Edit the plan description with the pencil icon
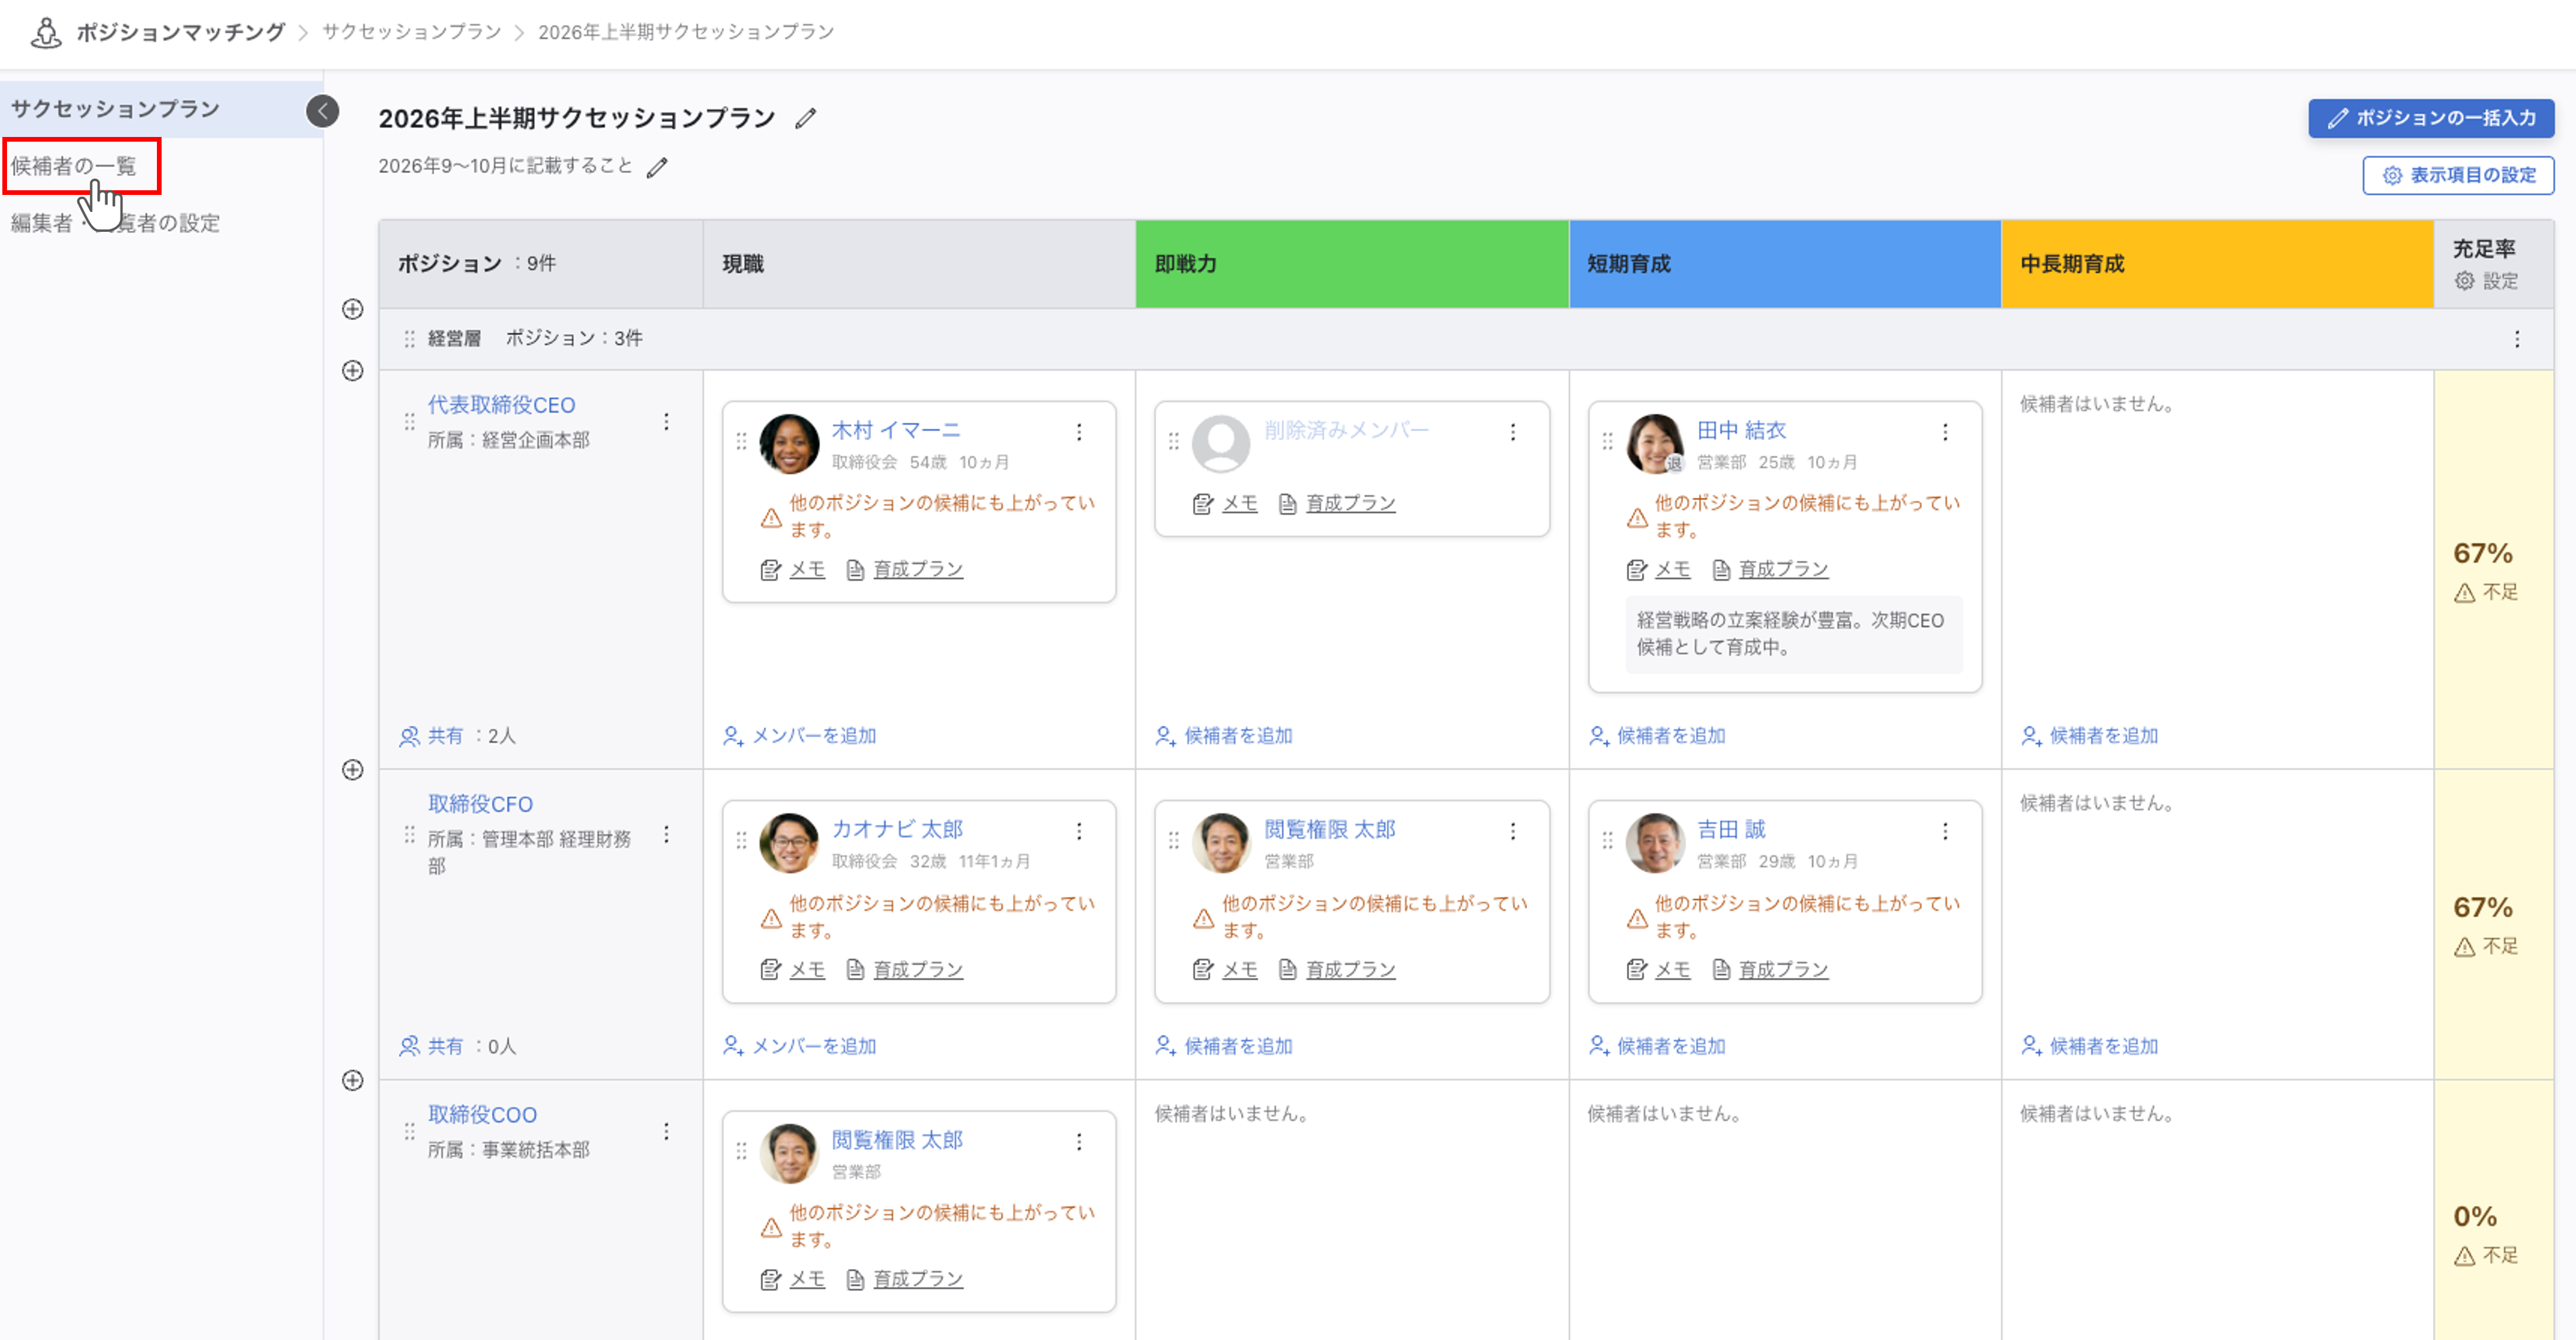Image resolution: width=2576 pixels, height=1340 pixels. tap(656, 167)
